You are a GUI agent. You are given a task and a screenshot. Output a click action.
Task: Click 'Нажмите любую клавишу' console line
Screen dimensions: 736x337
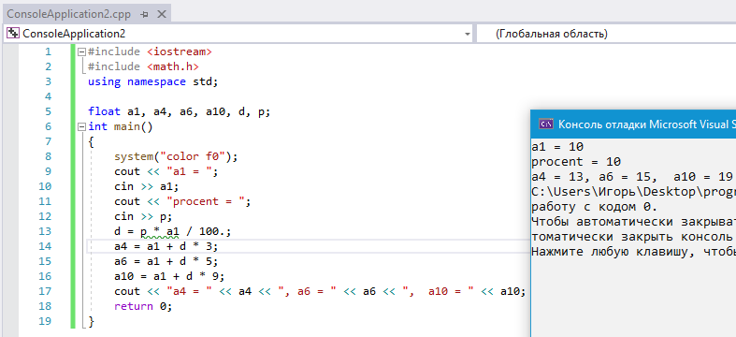click(x=634, y=252)
